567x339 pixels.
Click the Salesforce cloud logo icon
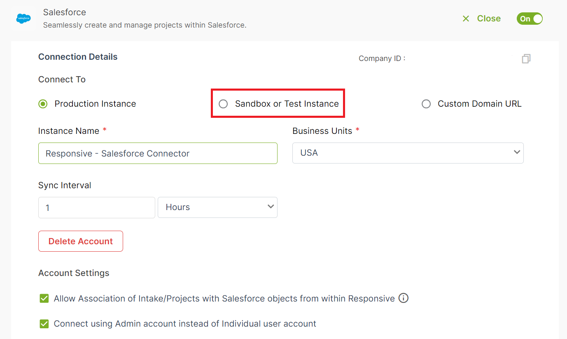(23, 19)
